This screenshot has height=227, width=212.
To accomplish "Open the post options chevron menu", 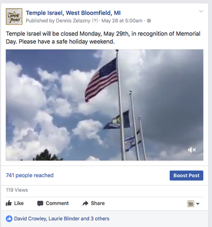I will 201,12.
